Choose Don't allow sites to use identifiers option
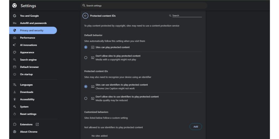Viewport: 279px width, 139px height. [x=86, y=98]
